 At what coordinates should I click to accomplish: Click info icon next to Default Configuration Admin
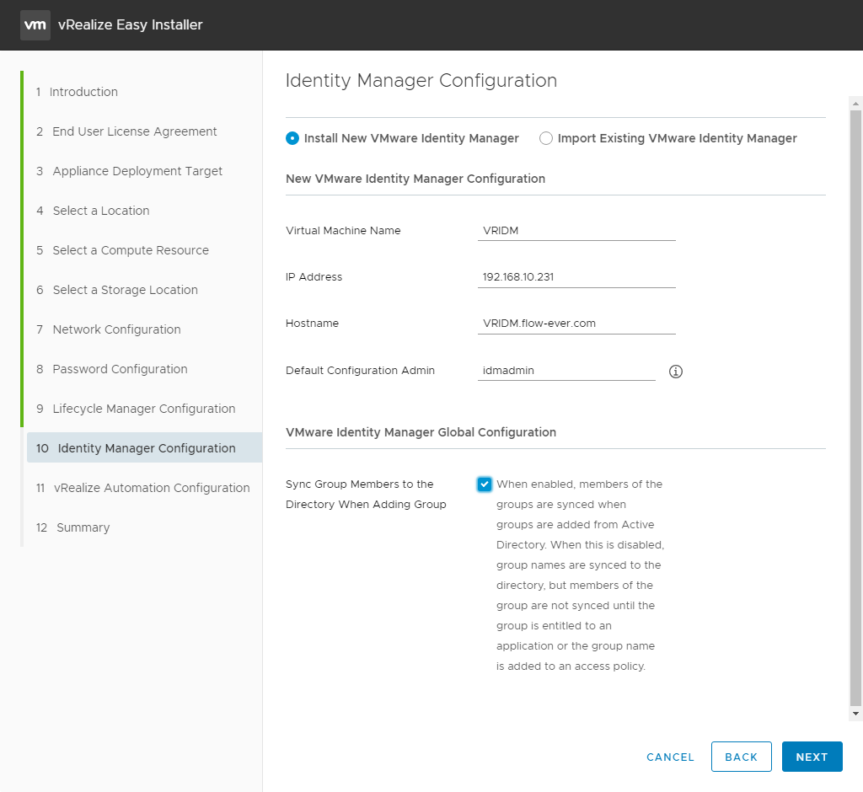coord(675,372)
